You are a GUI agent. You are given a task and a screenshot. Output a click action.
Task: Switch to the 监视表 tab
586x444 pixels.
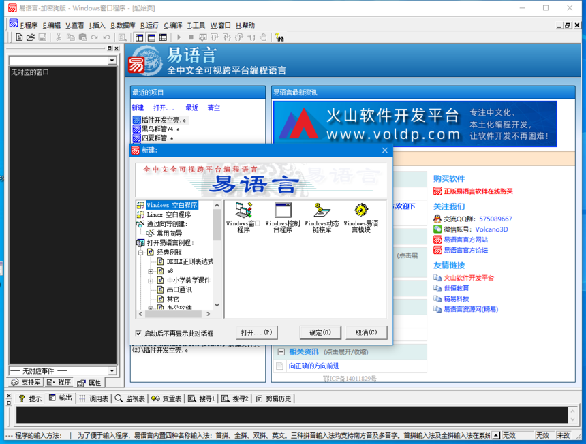pyautogui.click(x=130, y=398)
